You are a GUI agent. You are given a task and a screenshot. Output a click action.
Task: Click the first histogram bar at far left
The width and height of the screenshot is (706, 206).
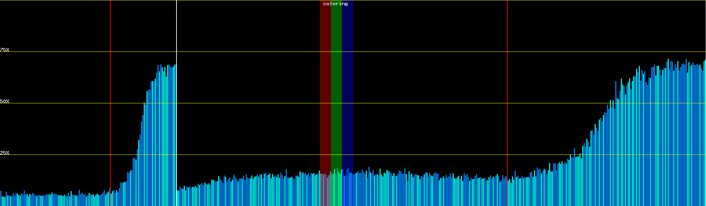point(1,199)
